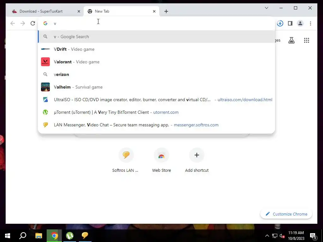Click the messenger.softros.com link text

tap(196, 125)
